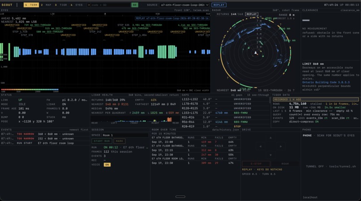Click the distance color scale bar under Eyes

pos(30,90)
